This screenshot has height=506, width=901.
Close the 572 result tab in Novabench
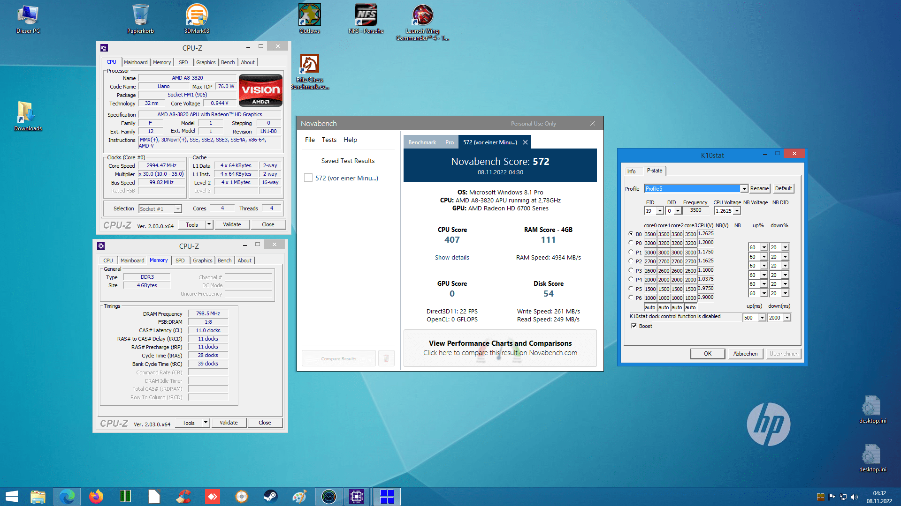[525, 142]
